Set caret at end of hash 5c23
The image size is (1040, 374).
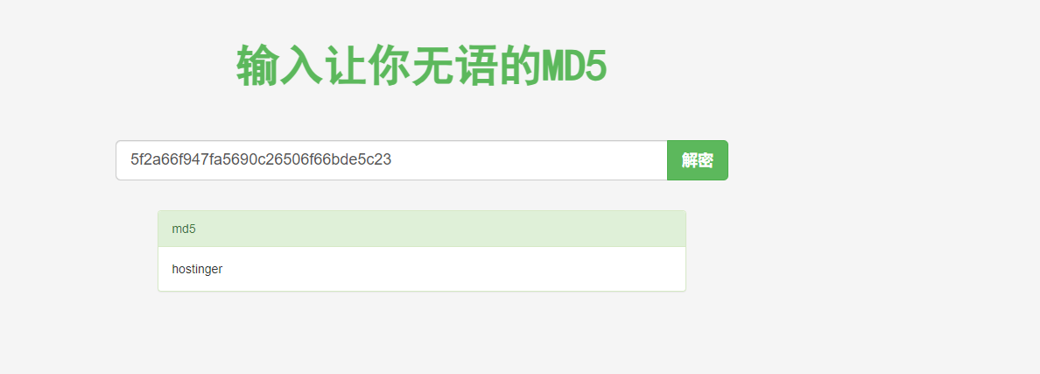click(391, 159)
